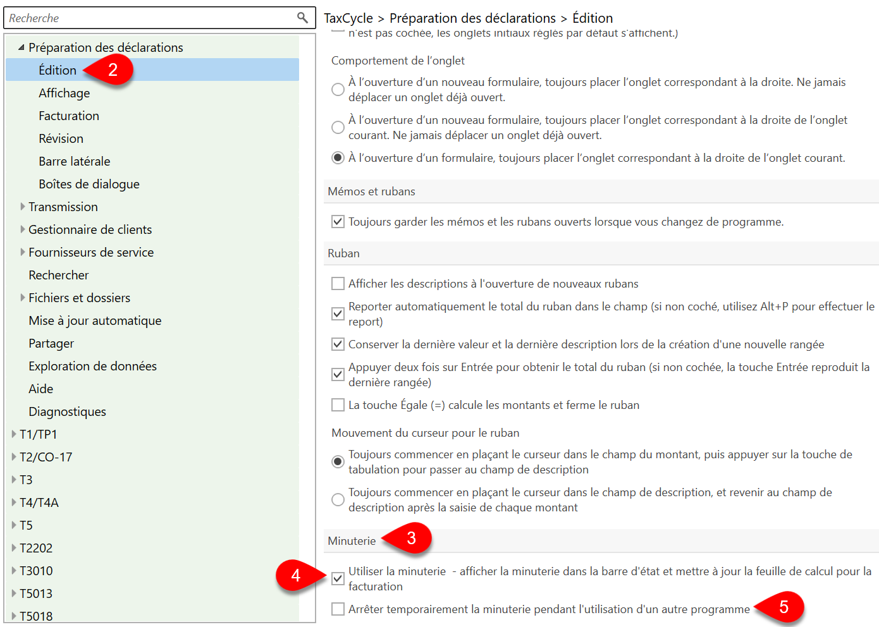Screen dimensions: 879x627
Task: Uncheck Reporter automatiquement le total du ruban
Action: coord(338,314)
